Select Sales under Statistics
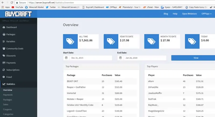The image size is (215, 117). coord(6,104)
